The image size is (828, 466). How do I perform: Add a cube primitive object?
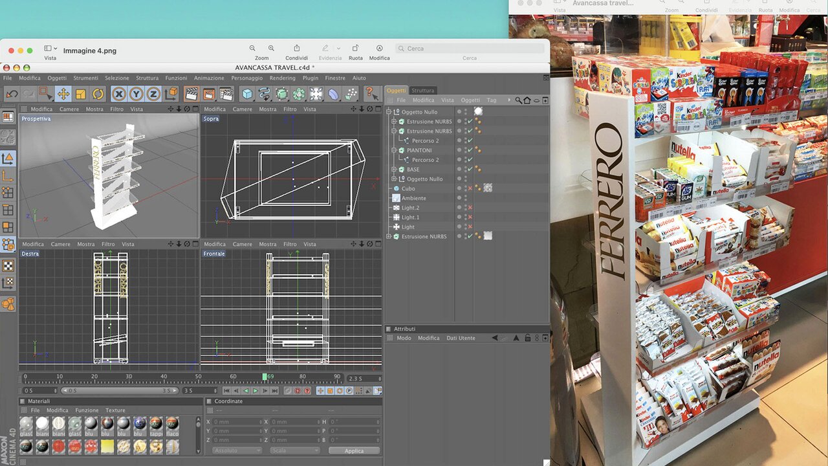pos(247,94)
